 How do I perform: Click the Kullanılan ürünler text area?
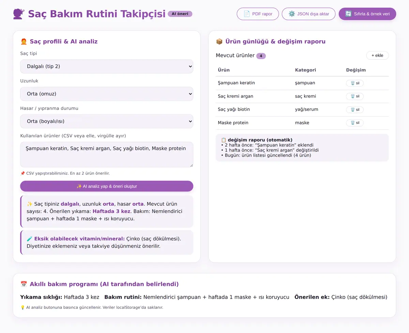[x=107, y=155]
